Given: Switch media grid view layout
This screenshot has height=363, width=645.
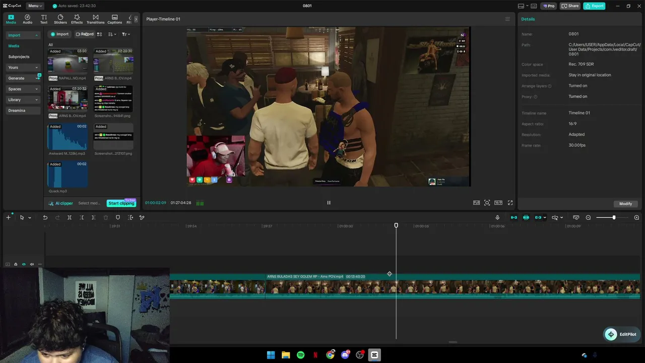Looking at the screenshot, I should click(x=99, y=34).
